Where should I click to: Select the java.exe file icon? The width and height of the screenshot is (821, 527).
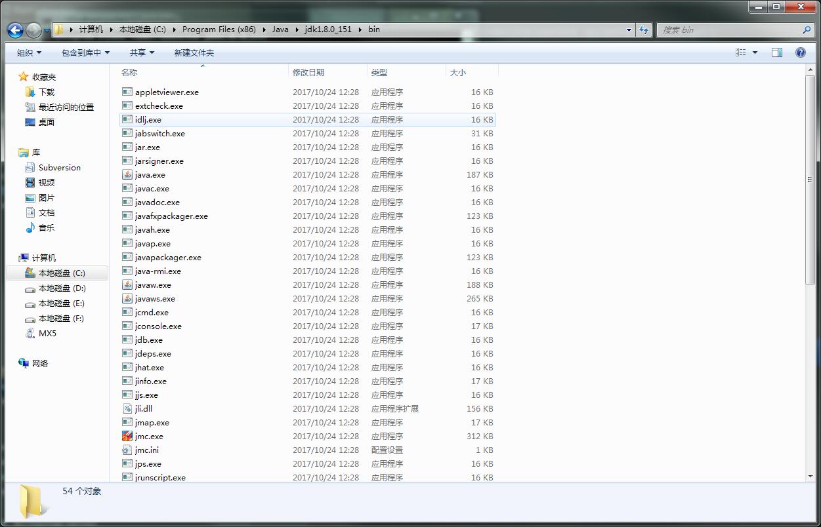point(127,174)
